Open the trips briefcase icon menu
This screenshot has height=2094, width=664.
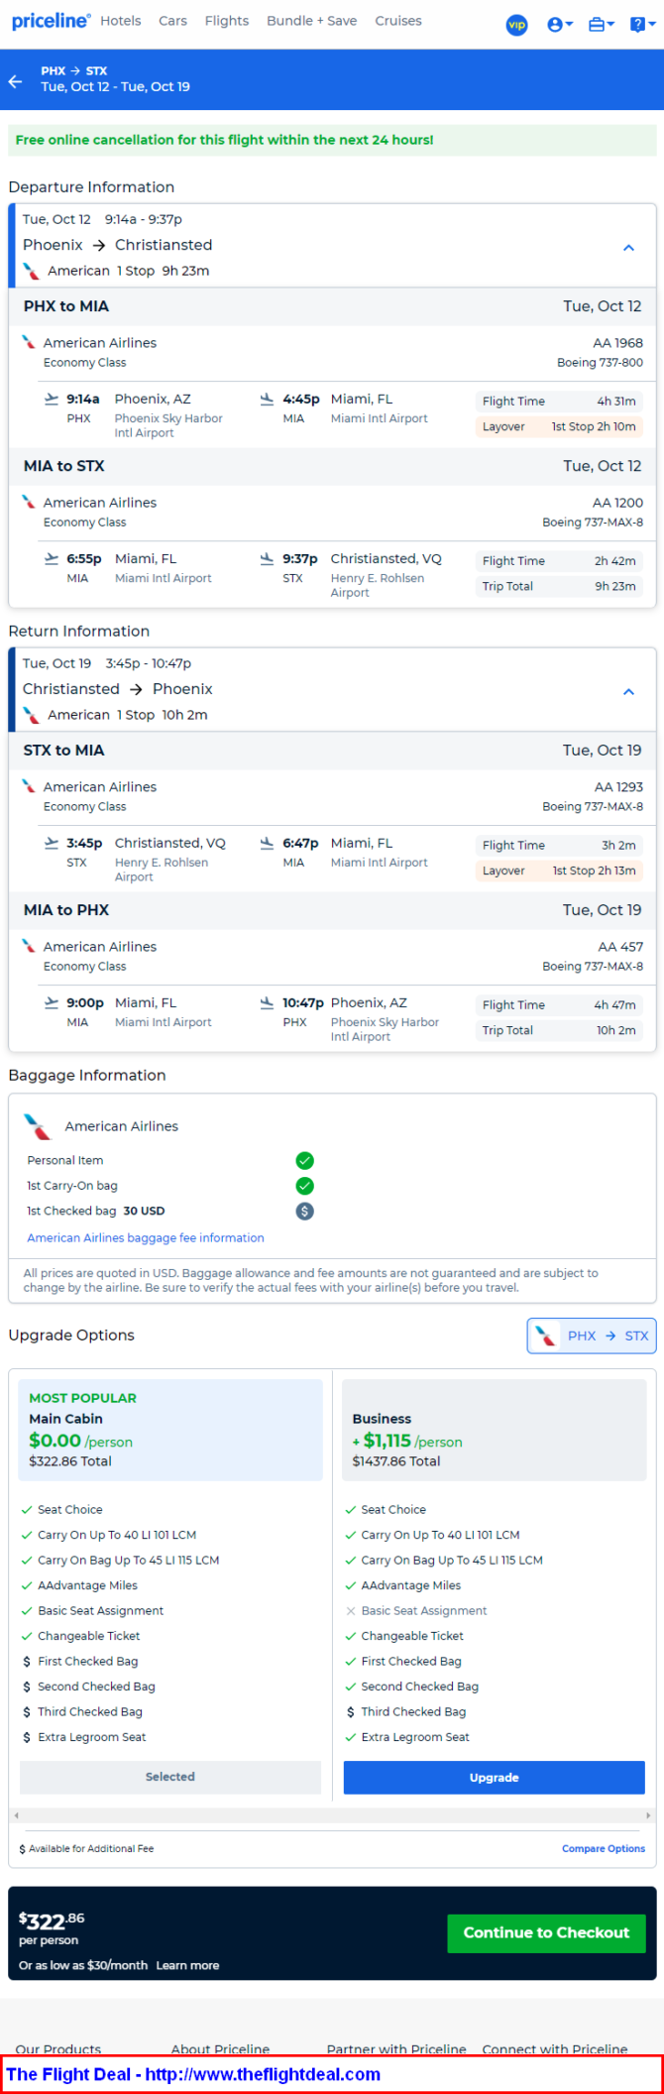[602, 24]
